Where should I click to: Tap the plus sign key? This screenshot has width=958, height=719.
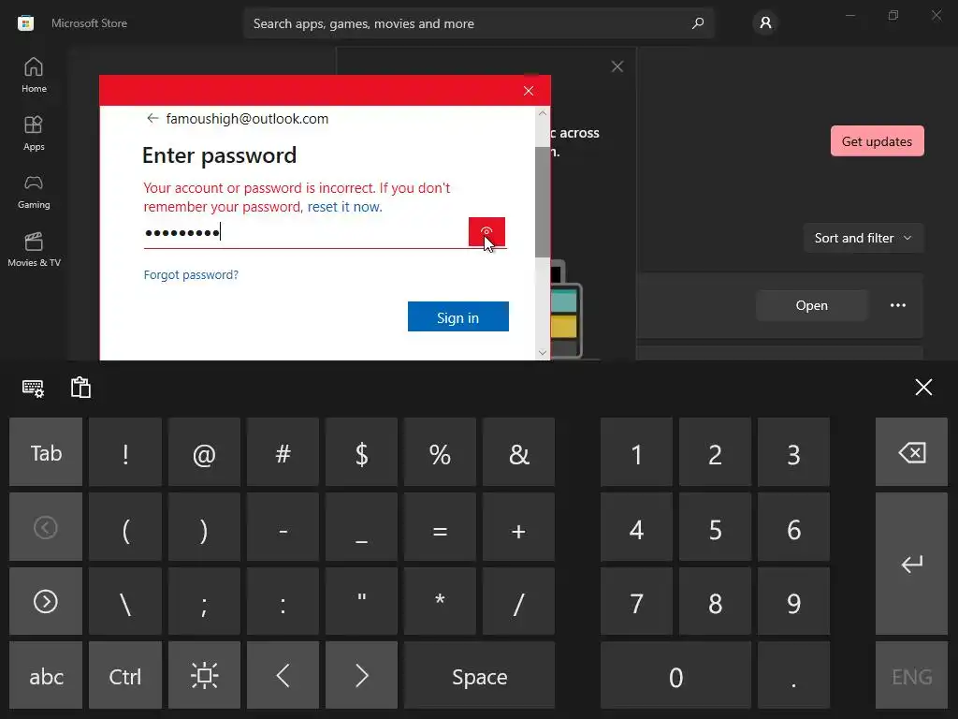[x=518, y=527]
